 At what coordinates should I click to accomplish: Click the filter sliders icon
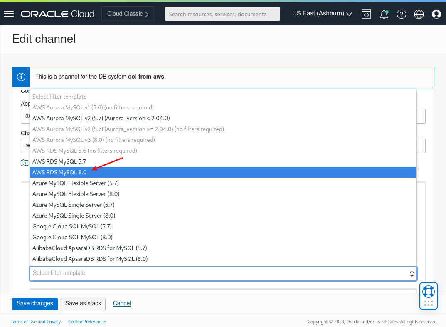(x=25, y=163)
